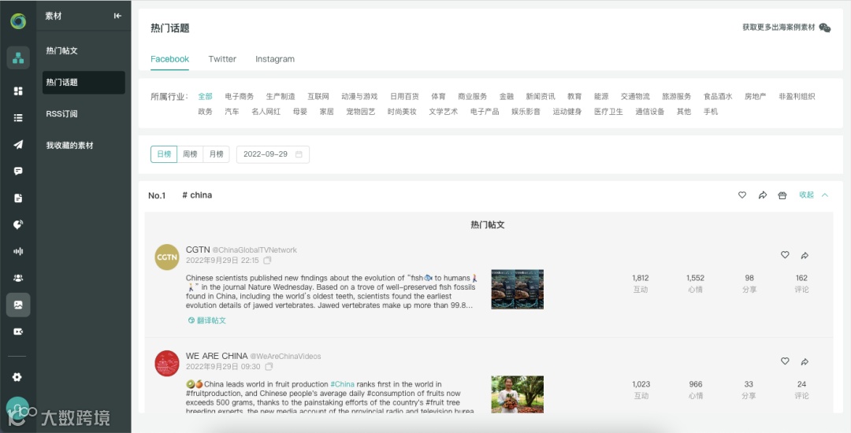The height and width of the screenshot is (433, 851).
Task: Filter industry by 时尚美妆
Action: pos(402,112)
